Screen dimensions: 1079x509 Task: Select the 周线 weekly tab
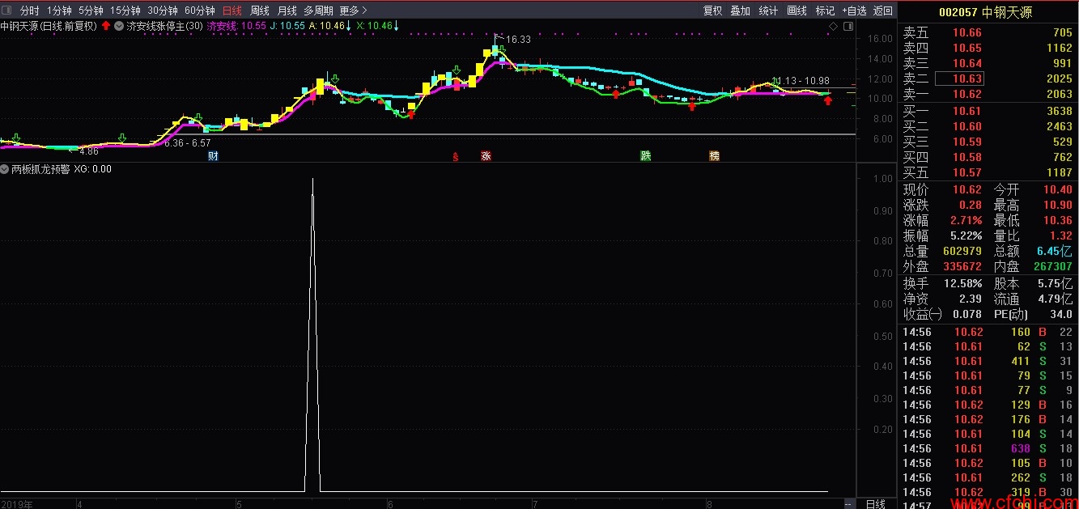[x=259, y=11]
